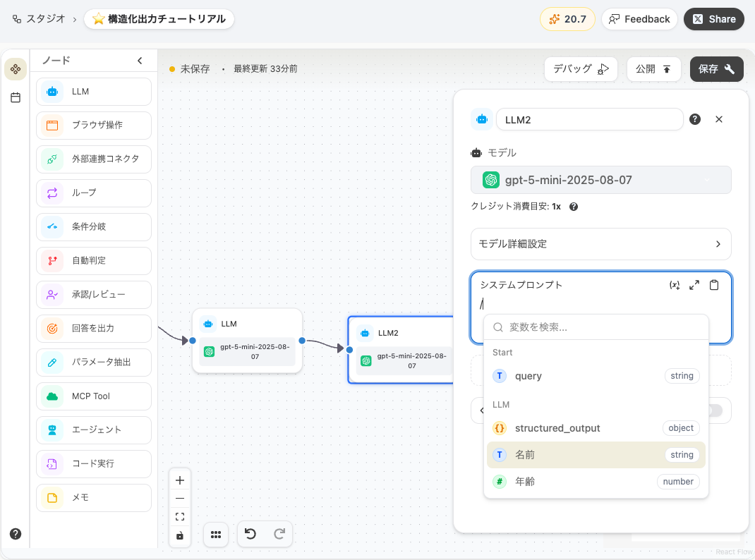Click the 保存 button
Viewport: 755px width, 560px height.
pos(716,69)
